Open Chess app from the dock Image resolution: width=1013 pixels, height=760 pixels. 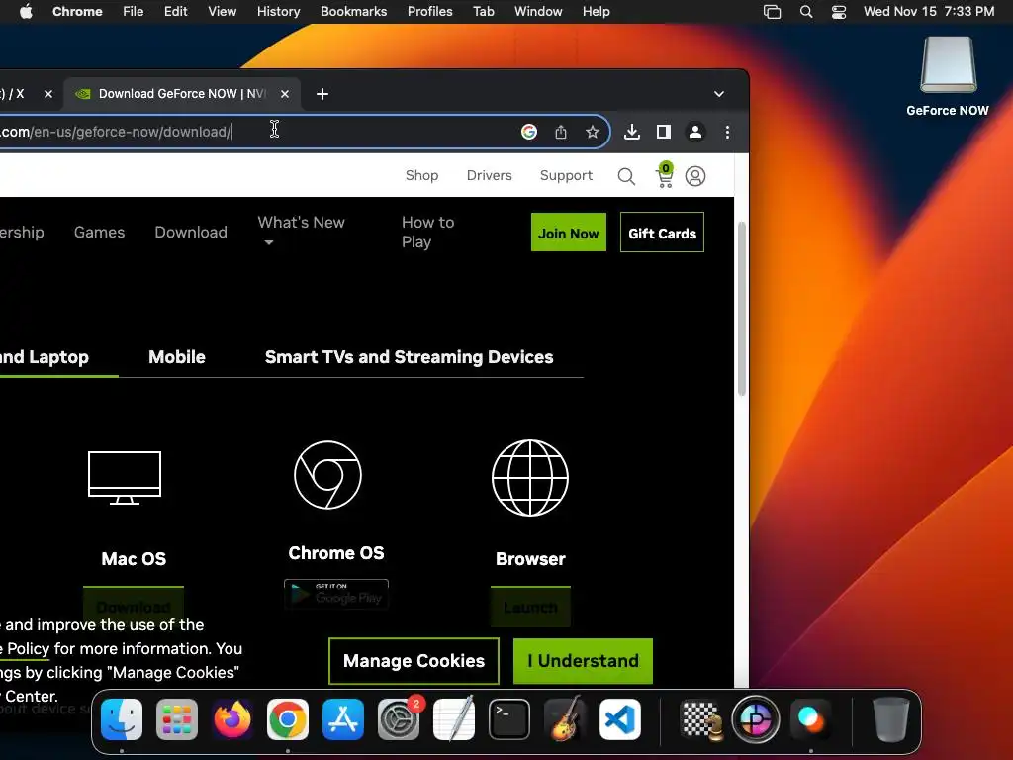701,719
